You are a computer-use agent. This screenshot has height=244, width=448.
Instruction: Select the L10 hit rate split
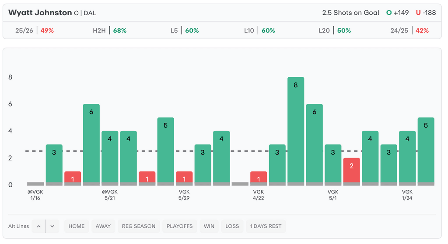tap(259, 31)
